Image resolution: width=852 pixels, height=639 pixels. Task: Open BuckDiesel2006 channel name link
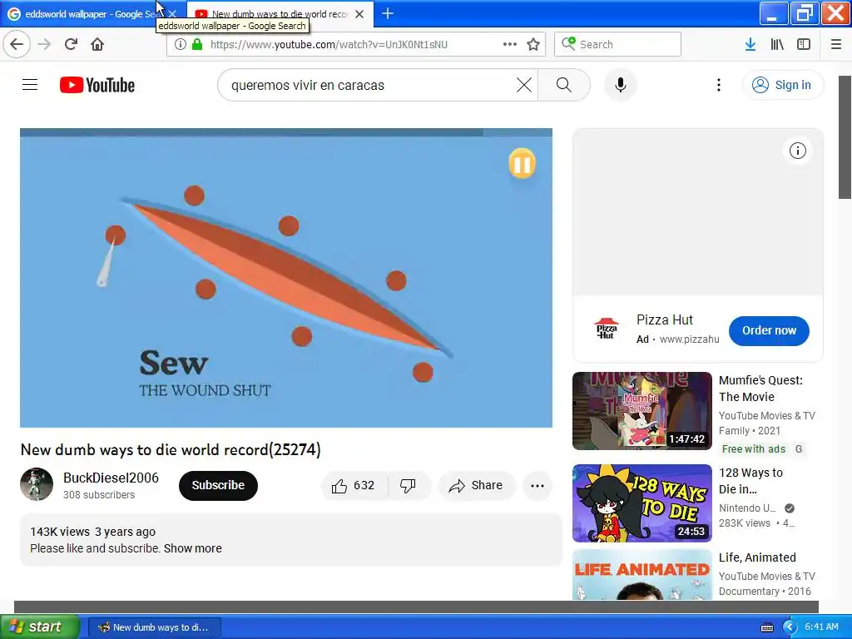[x=111, y=478]
